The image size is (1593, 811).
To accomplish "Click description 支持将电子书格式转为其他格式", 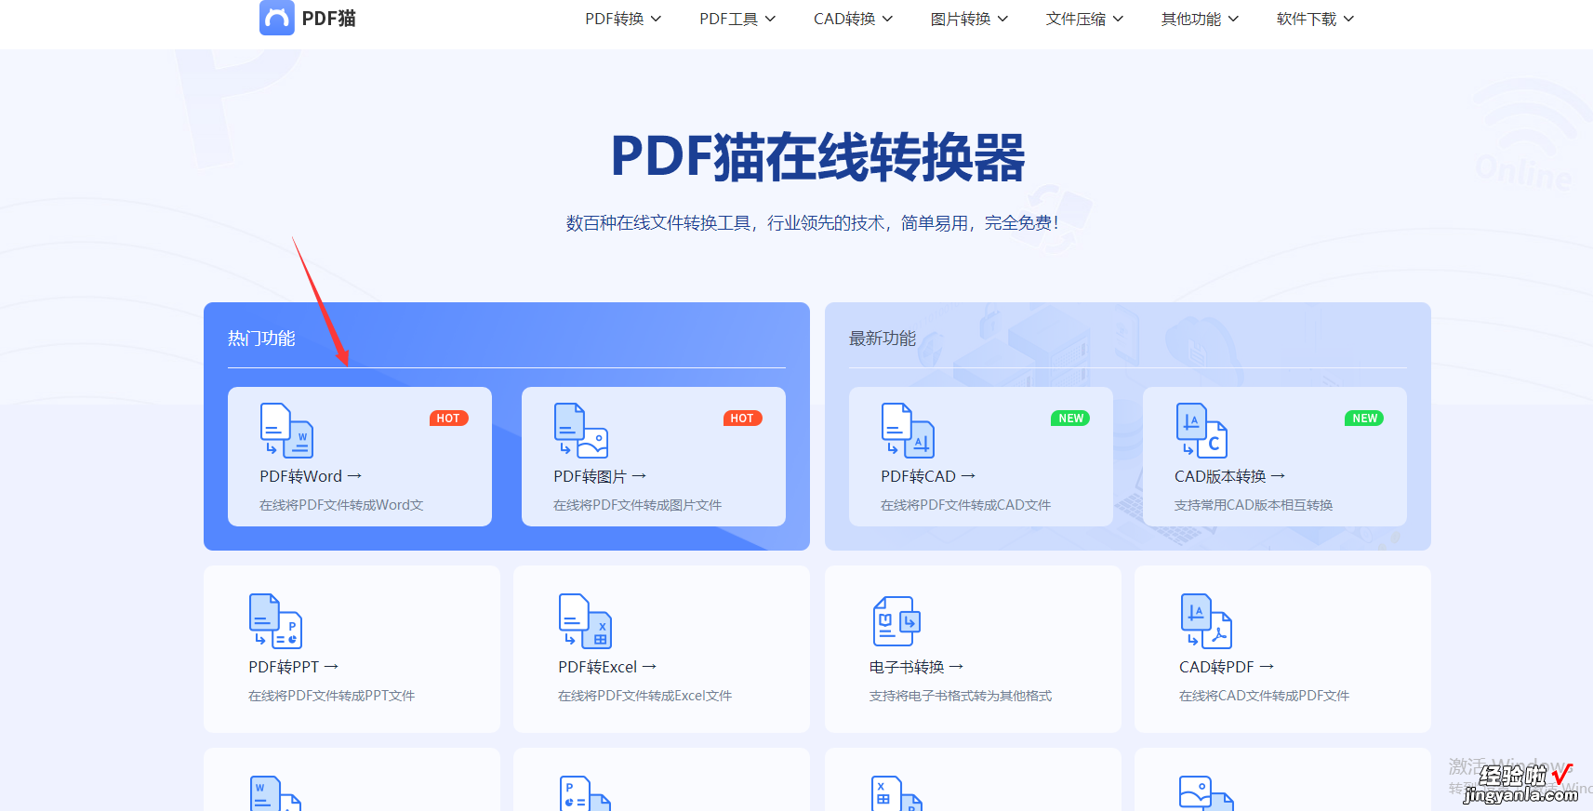I will coord(961,696).
